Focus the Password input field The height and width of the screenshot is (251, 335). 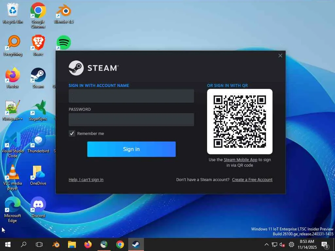[131, 120]
